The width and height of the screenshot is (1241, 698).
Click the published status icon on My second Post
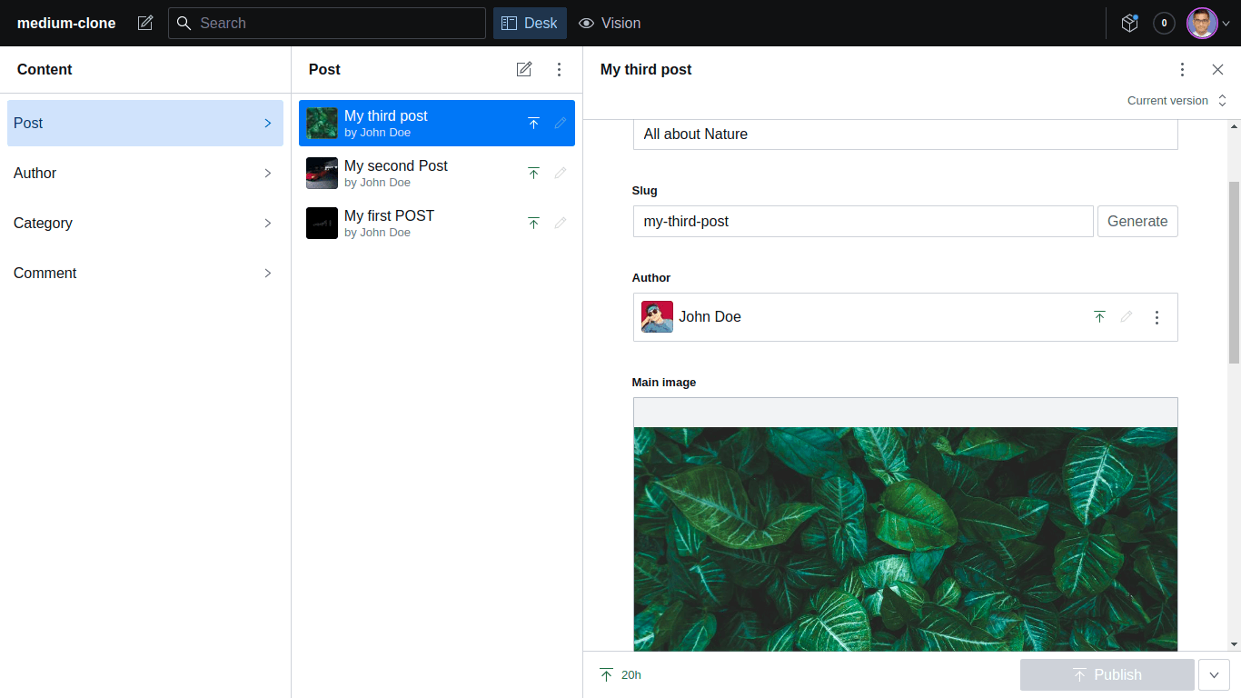pyautogui.click(x=533, y=173)
